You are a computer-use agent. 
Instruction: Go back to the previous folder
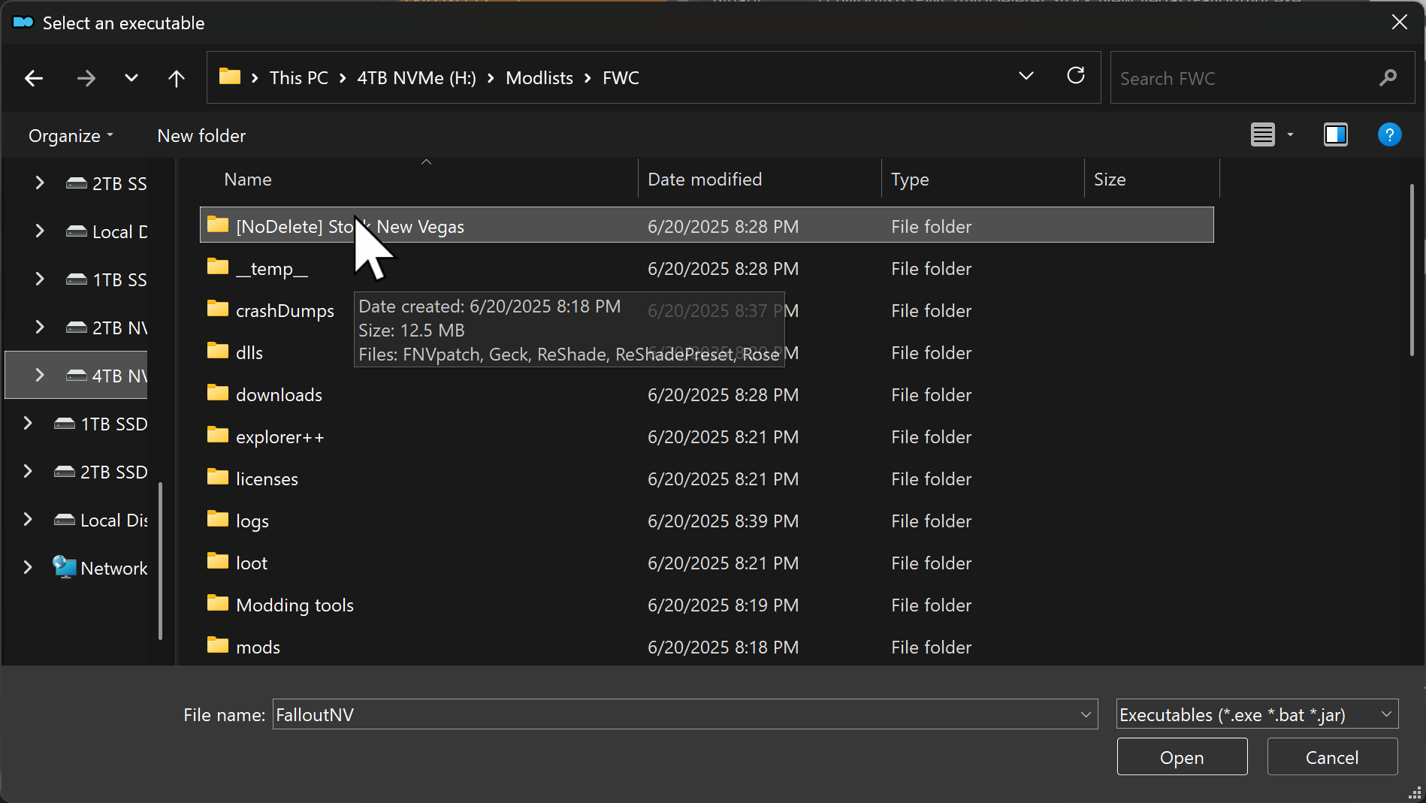pyautogui.click(x=34, y=78)
